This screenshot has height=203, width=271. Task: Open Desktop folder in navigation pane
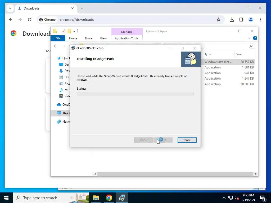pyautogui.click(x=64, y=64)
